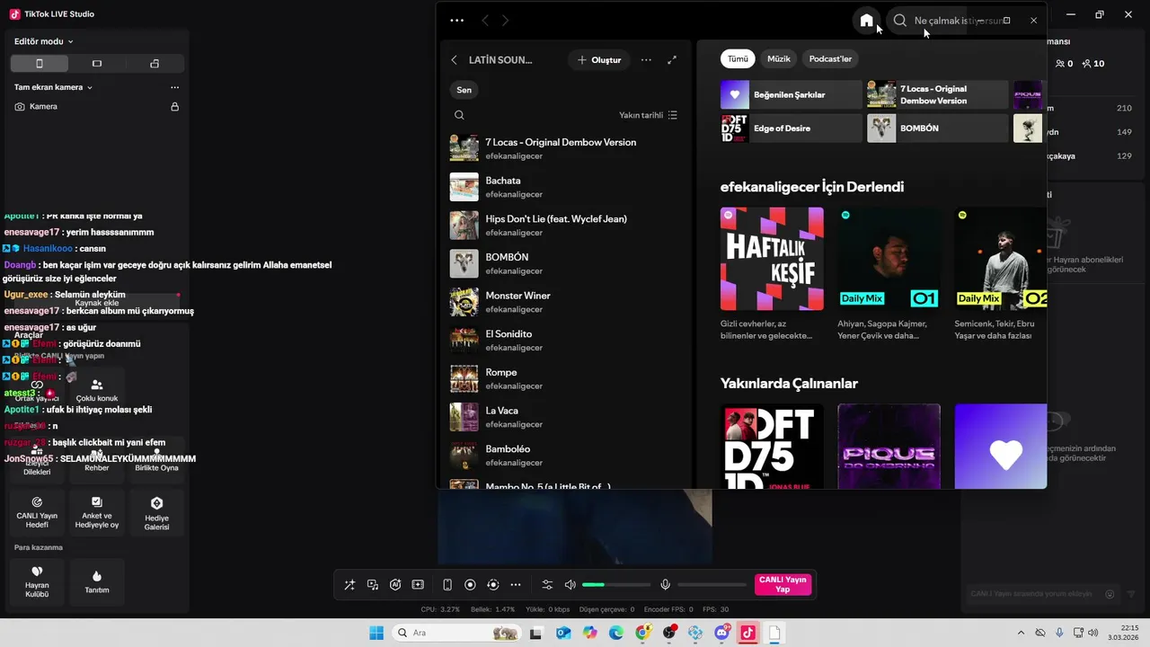Open El Sonidito library item
Viewport: 1150px width, 647px height.
(x=564, y=340)
